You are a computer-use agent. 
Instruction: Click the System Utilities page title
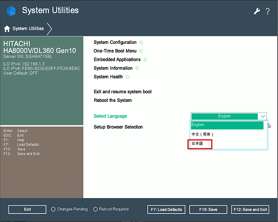(50, 10)
